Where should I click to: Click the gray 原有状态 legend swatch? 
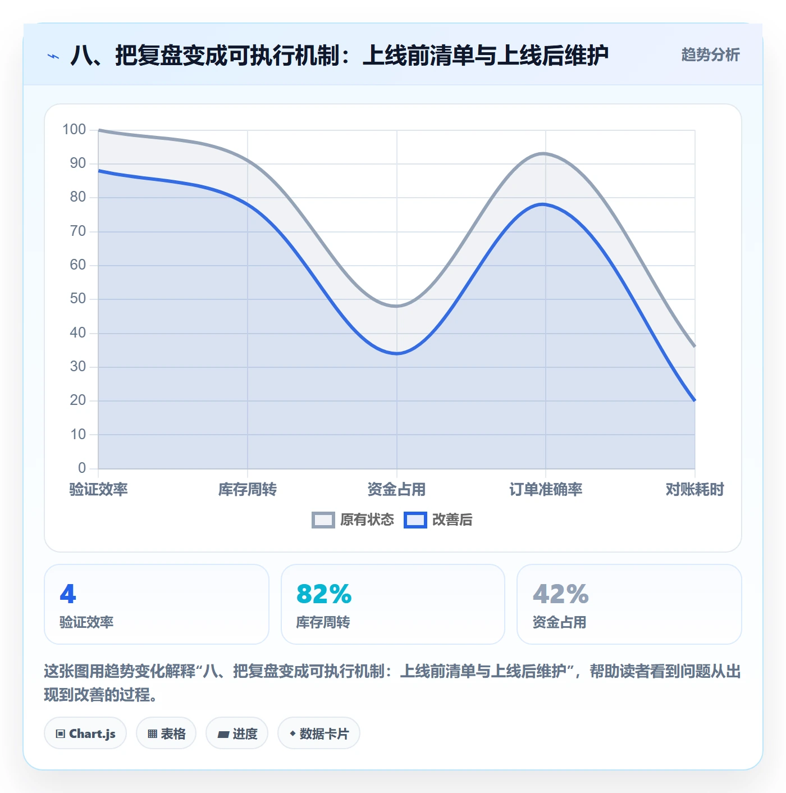(x=323, y=520)
